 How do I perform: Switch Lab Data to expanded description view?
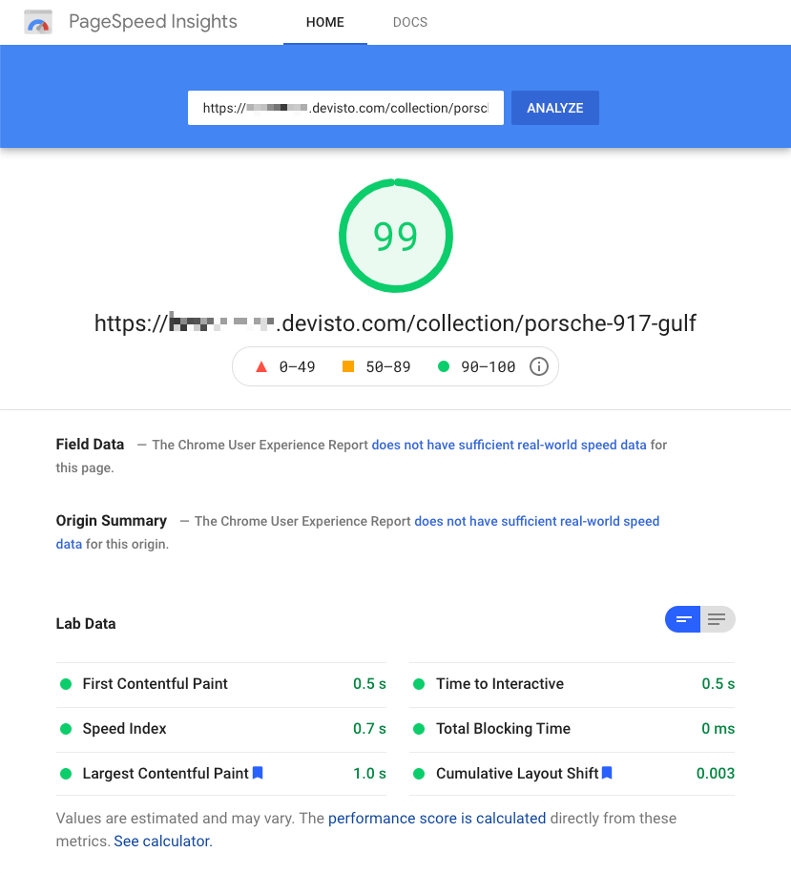pos(718,619)
